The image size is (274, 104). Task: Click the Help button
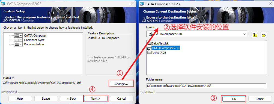(20, 99)
